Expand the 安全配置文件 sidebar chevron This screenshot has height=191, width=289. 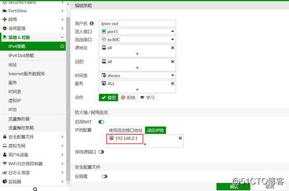62,137
